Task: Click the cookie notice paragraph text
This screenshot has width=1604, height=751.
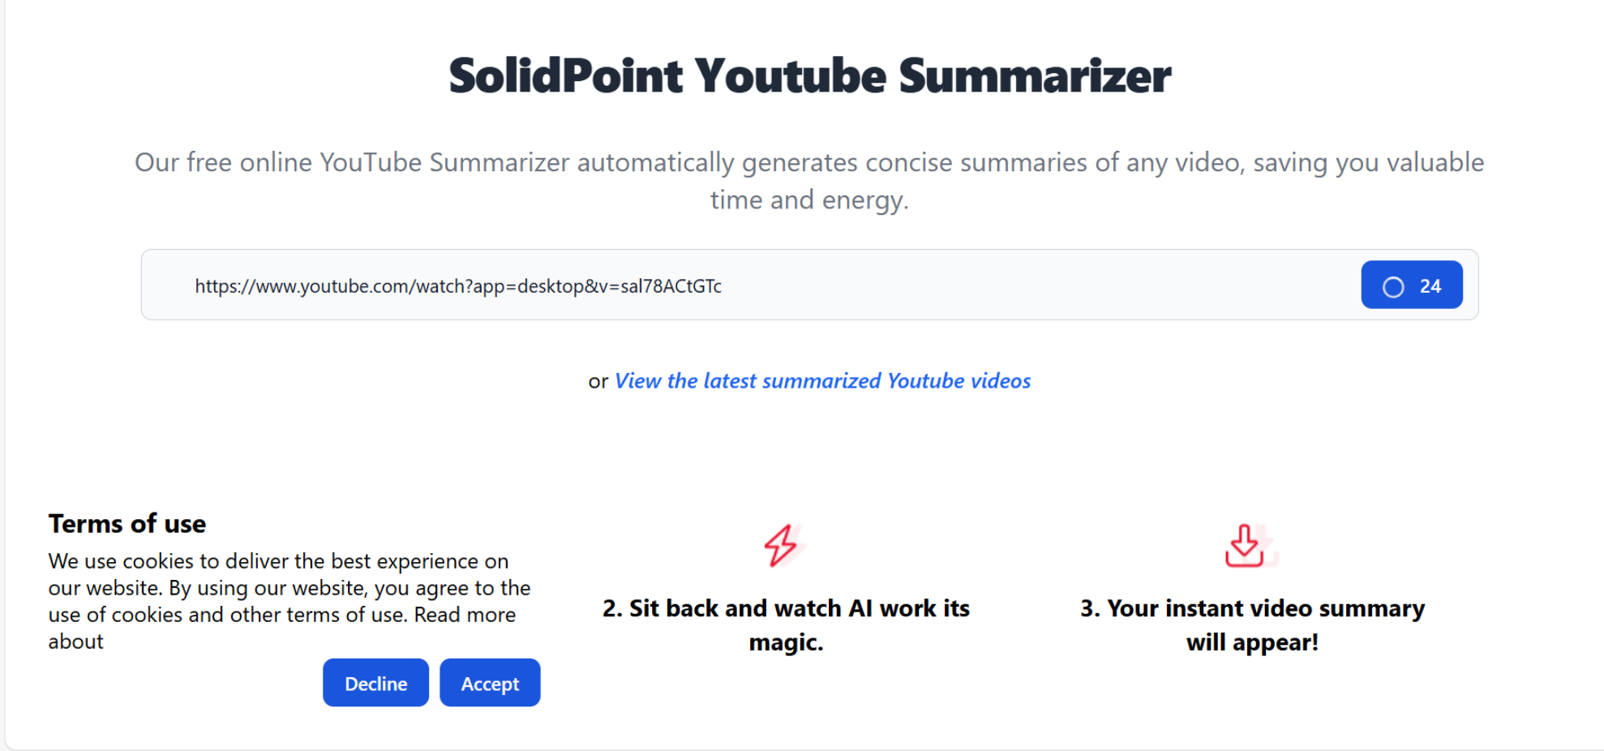Action: pyautogui.click(x=289, y=601)
